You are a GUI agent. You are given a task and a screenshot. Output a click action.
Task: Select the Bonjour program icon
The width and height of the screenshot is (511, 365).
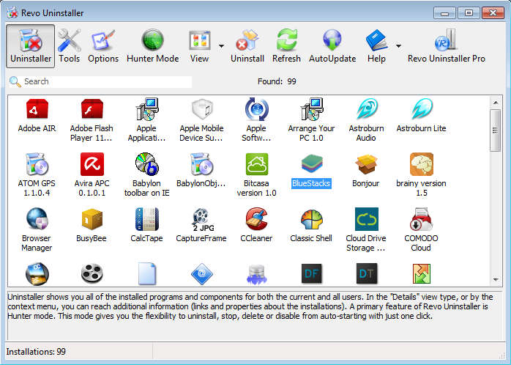coord(366,170)
